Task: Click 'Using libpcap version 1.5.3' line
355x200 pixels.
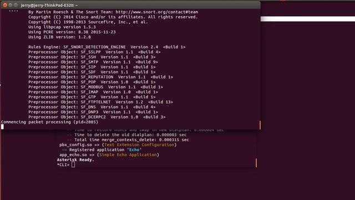Action: pos(62,27)
